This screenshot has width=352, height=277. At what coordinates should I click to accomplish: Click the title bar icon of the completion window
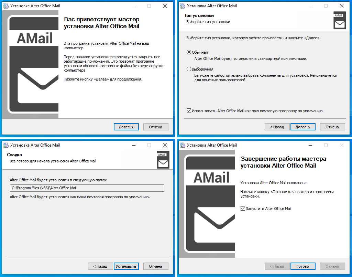pos(183,145)
